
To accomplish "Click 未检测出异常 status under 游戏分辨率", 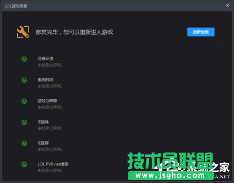I will [50, 107].
